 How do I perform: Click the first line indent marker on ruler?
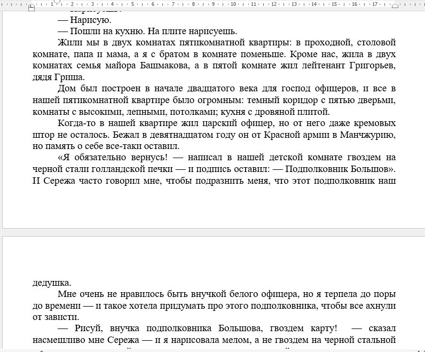pos(58,2)
